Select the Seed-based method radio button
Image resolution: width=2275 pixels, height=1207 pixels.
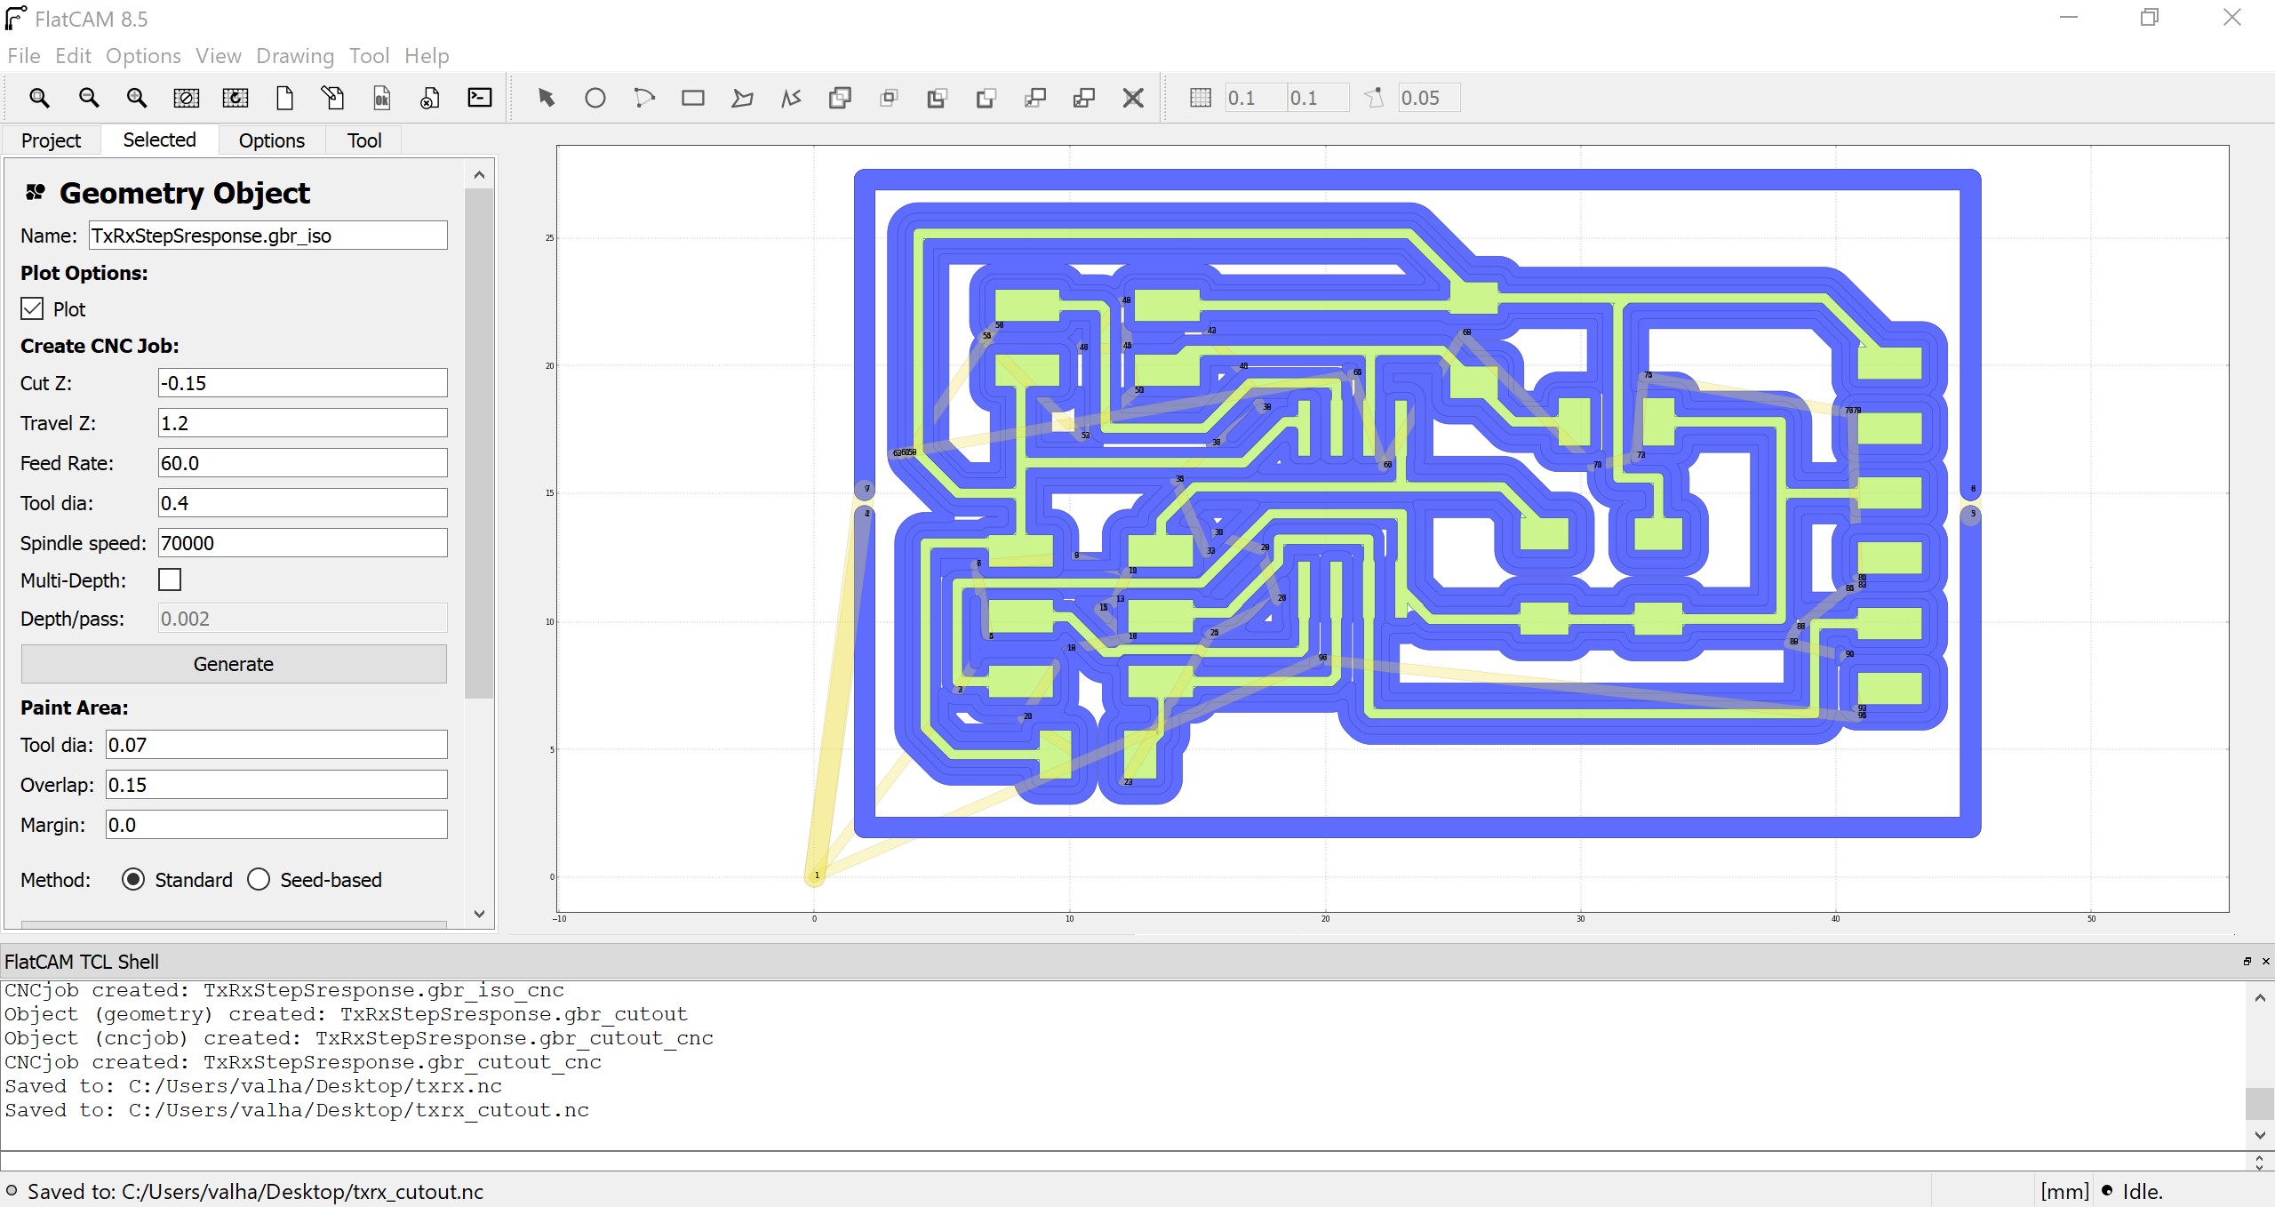[x=259, y=880]
